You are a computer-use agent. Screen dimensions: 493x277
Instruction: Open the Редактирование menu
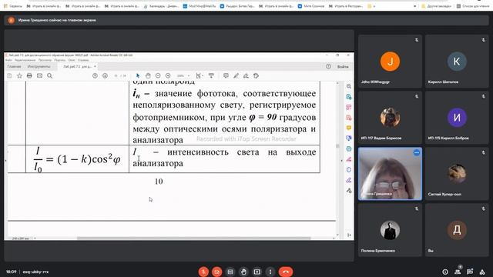click(x=25, y=60)
